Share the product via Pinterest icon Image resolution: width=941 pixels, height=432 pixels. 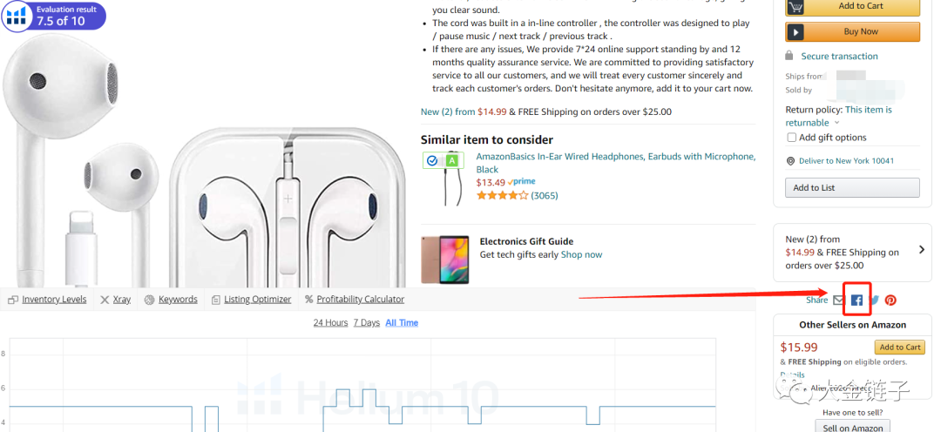click(x=890, y=300)
